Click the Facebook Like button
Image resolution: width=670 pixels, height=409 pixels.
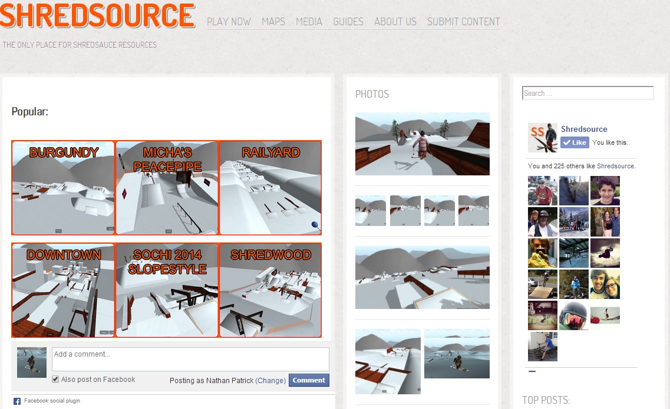tap(574, 142)
